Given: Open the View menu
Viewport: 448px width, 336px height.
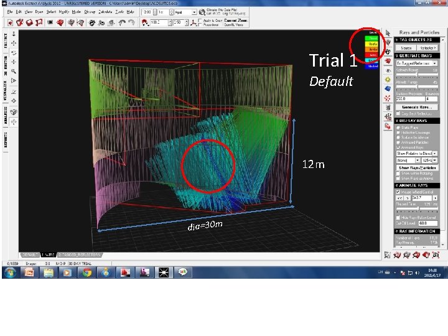Looking at the screenshot, I should (29, 12).
